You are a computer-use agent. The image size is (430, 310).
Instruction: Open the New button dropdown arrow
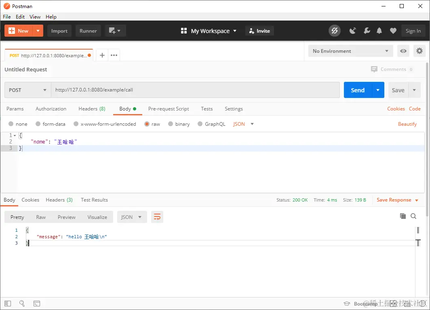[38, 31]
